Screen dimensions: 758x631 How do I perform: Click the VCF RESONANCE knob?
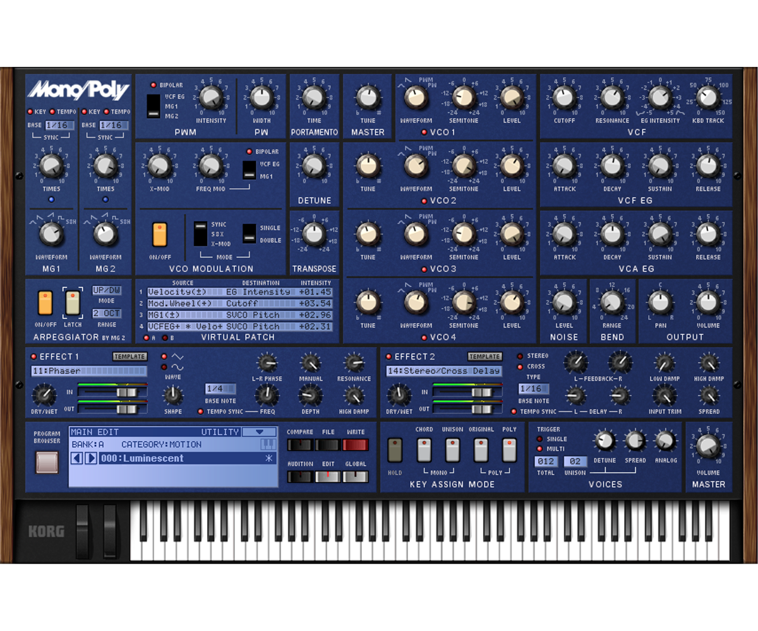pos(611,98)
